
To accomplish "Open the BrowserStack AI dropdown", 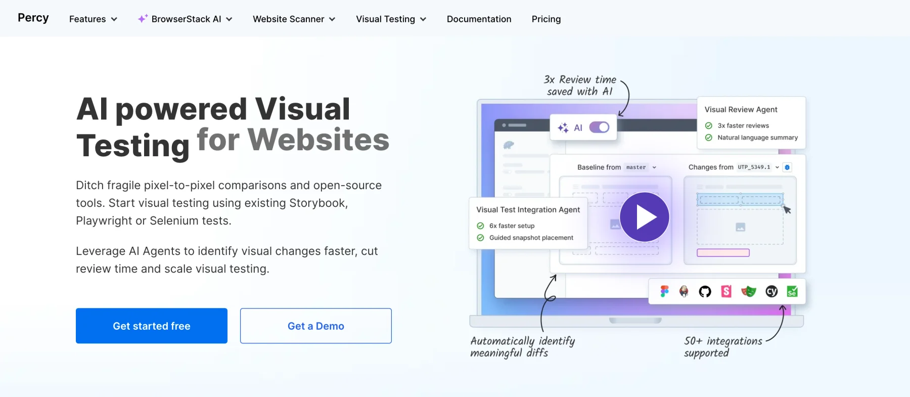I will [x=185, y=19].
